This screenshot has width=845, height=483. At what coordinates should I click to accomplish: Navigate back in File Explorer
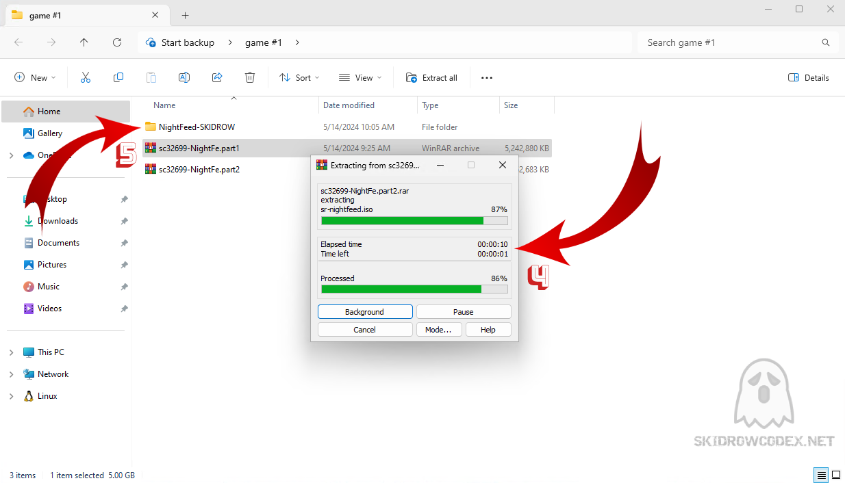click(x=18, y=42)
